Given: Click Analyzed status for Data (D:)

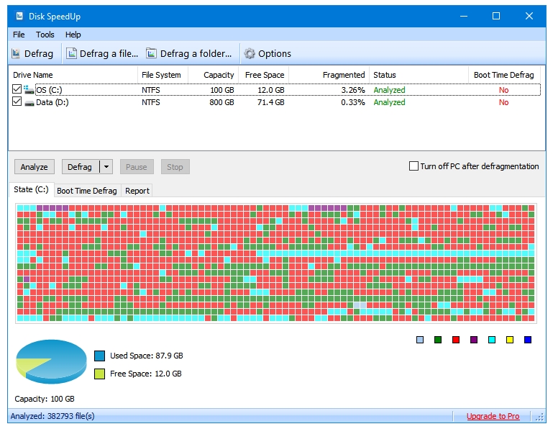Looking at the screenshot, I should click(x=389, y=102).
